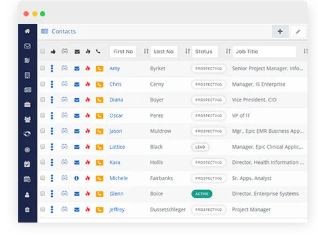
Task: Open the mail envelope sidebar icon
Action: [28, 46]
